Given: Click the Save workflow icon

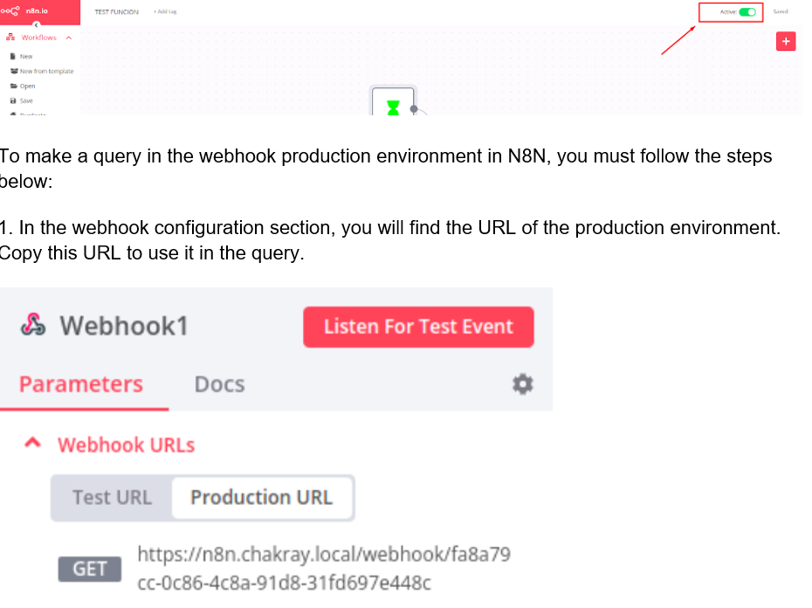Looking at the screenshot, I should tap(12, 100).
